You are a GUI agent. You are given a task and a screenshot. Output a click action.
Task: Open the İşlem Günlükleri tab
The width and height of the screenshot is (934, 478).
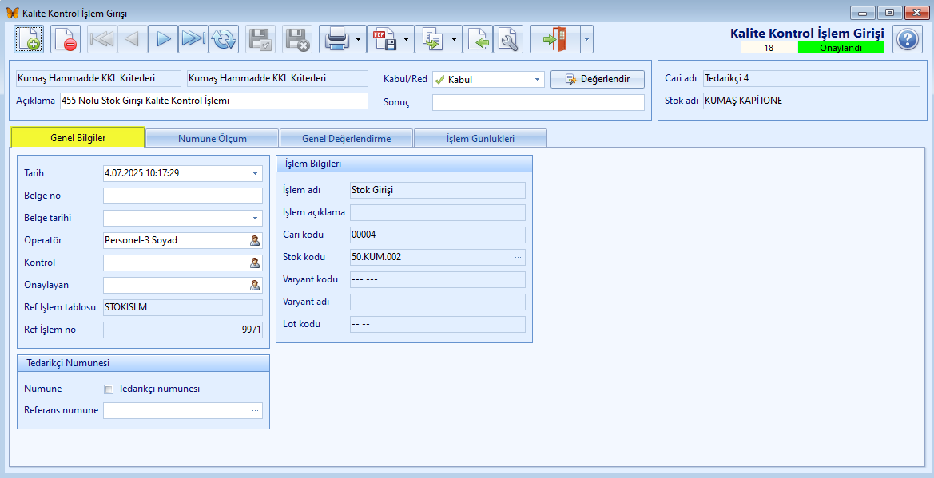[480, 138]
